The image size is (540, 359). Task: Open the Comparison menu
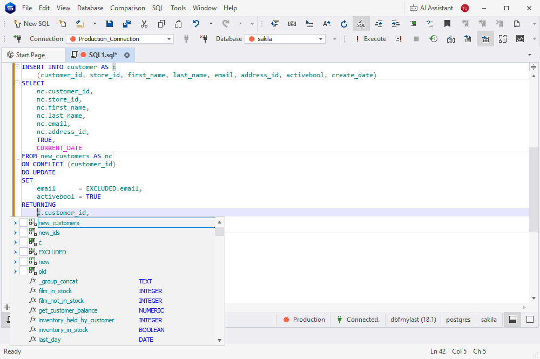(x=127, y=8)
